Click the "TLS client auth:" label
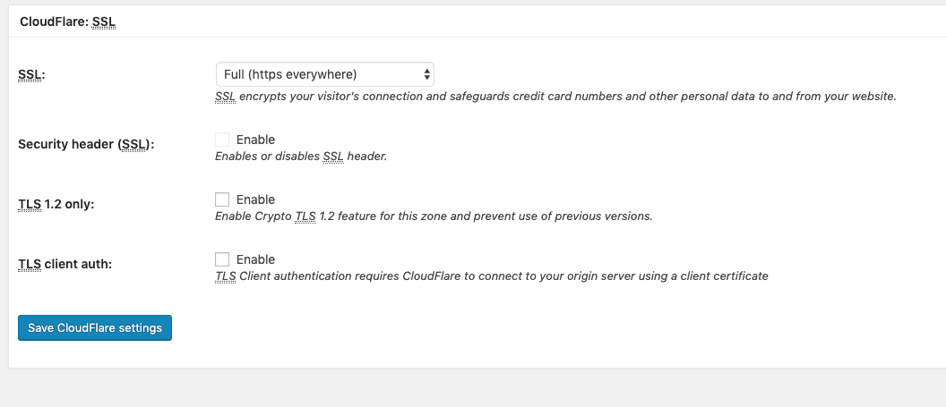Viewport: 946px width, 407px height. click(64, 264)
